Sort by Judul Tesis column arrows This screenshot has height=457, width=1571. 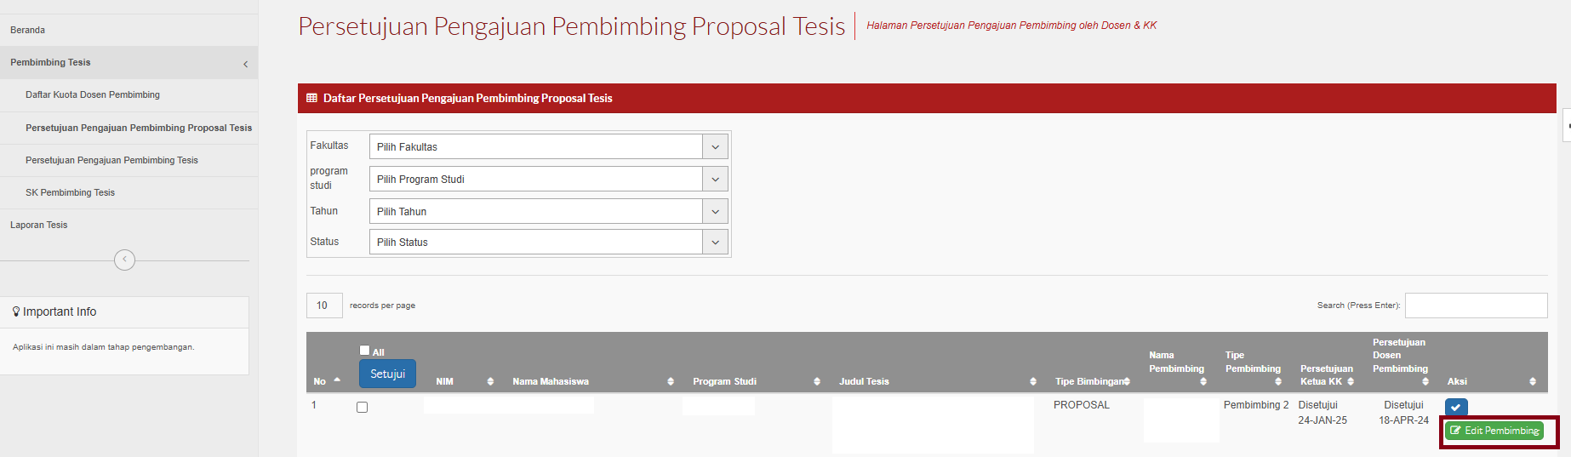[1033, 381]
